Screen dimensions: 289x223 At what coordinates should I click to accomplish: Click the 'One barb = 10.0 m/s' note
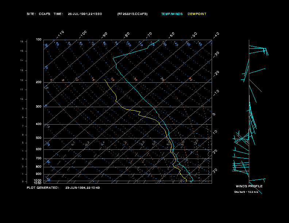pyautogui.click(x=246, y=192)
